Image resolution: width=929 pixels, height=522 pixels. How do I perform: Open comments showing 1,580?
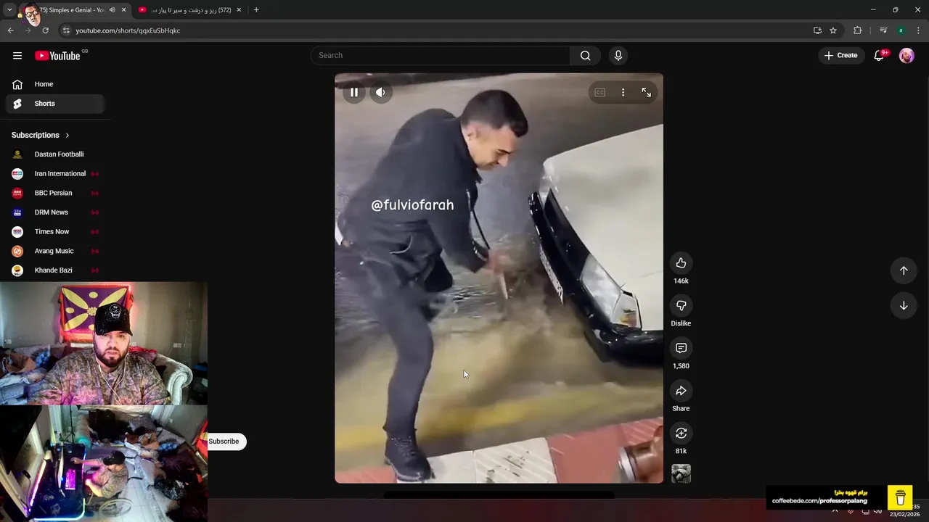[681, 348]
